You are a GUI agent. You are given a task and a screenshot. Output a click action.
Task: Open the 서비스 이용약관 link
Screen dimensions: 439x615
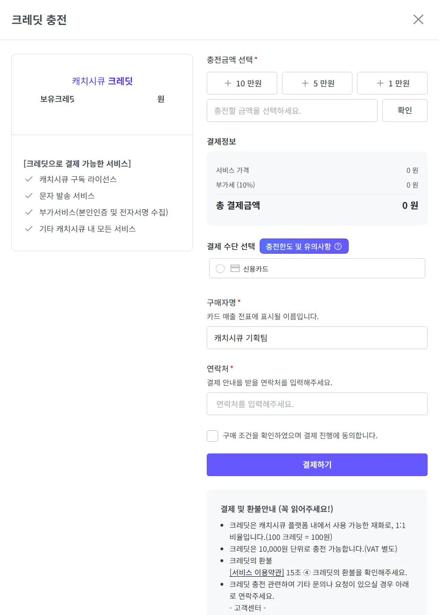256,572
